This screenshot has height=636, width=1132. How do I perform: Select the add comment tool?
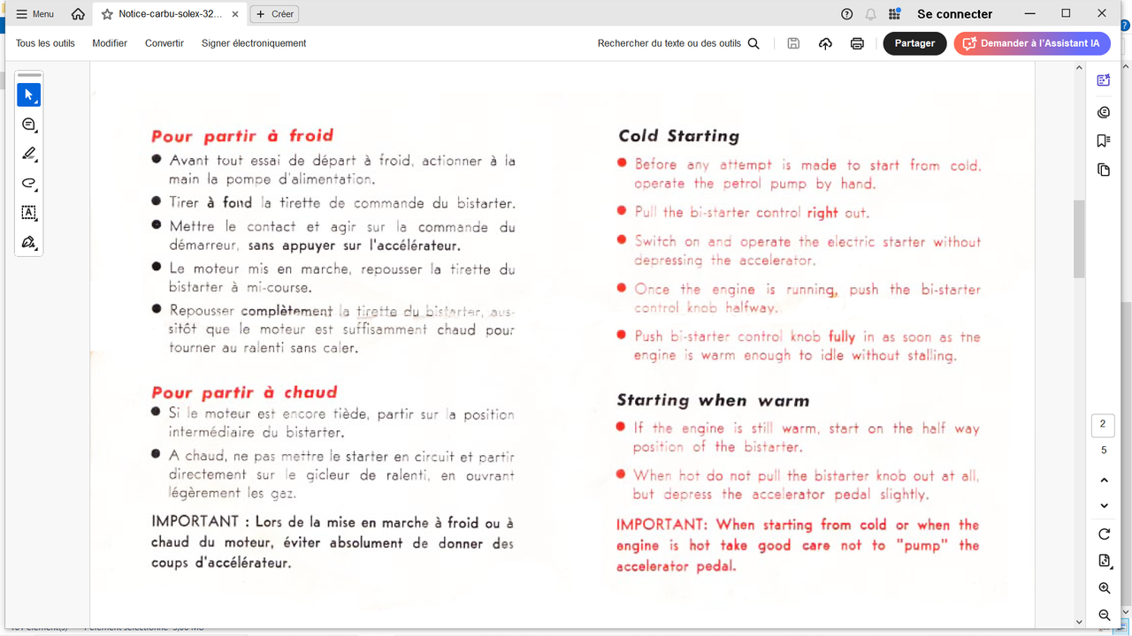29,125
